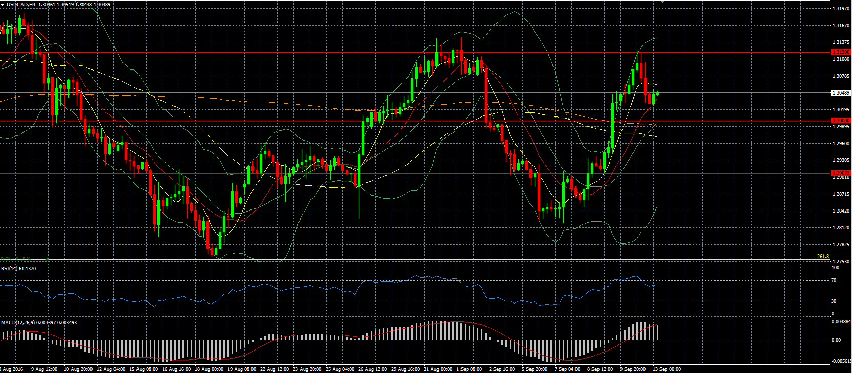Screen dimensions: 852x373
Task: Click the 13 Sep 00:00 time label
Action: [666, 369]
